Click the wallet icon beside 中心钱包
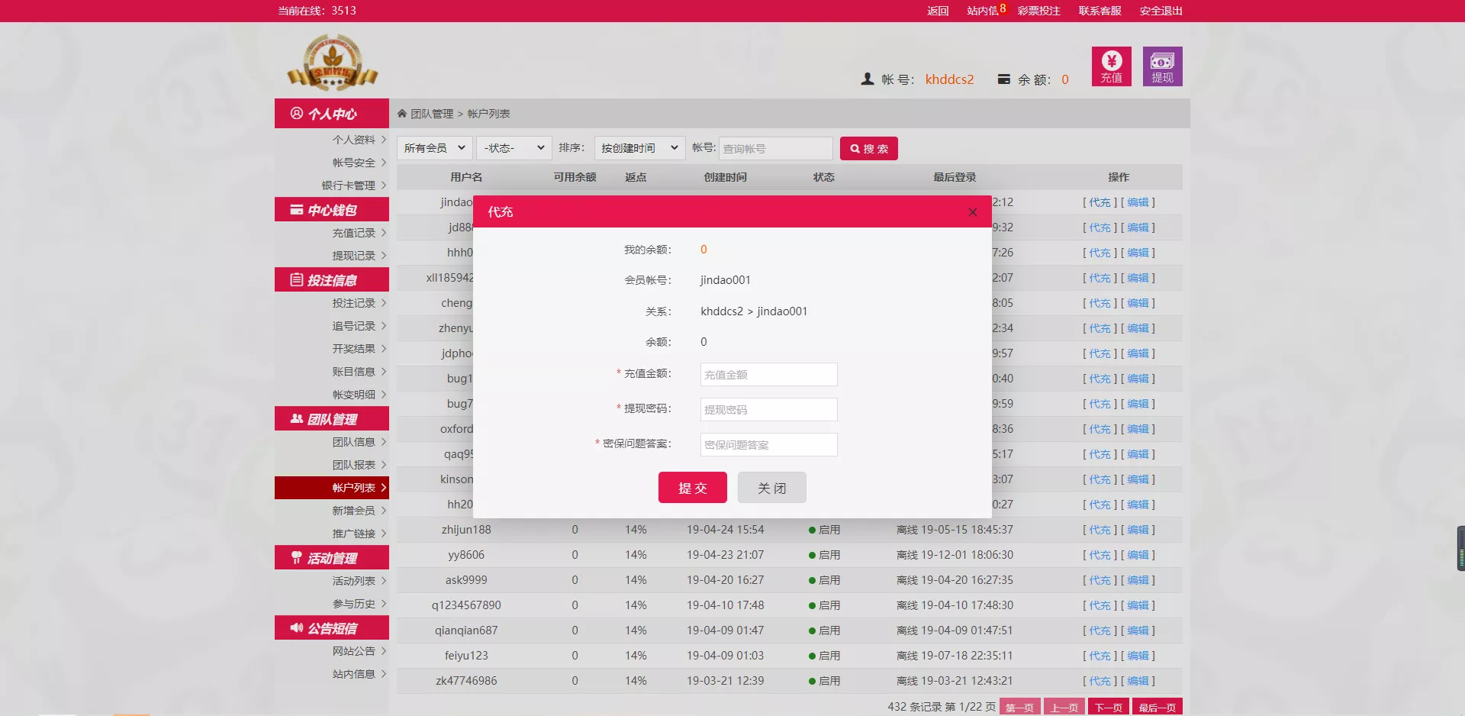 [297, 209]
